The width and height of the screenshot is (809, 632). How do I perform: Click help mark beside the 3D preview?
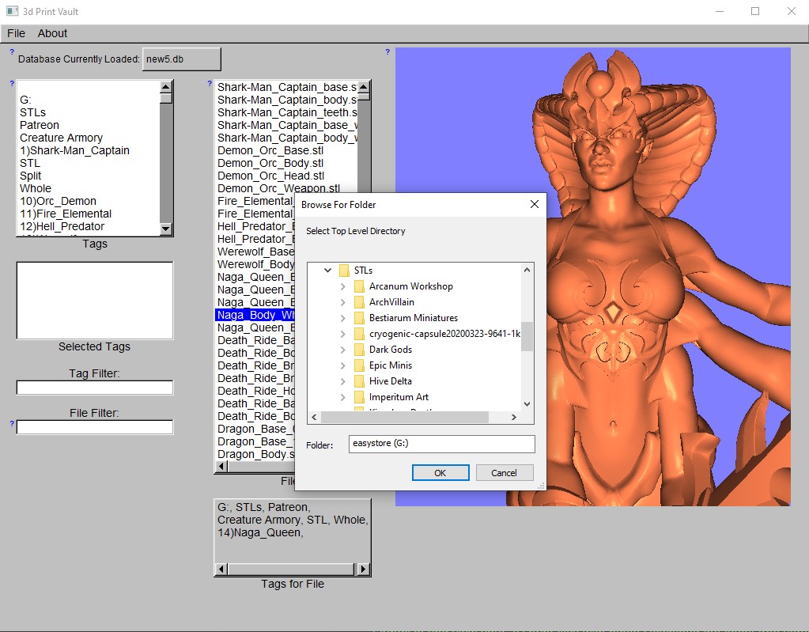[387, 52]
